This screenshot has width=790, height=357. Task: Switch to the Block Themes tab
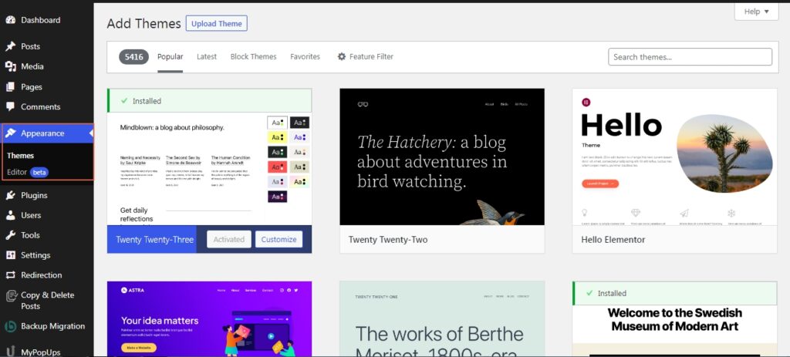tap(253, 57)
